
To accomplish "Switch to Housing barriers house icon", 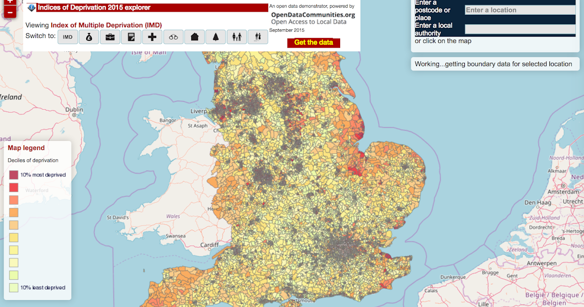I will coord(195,37).
